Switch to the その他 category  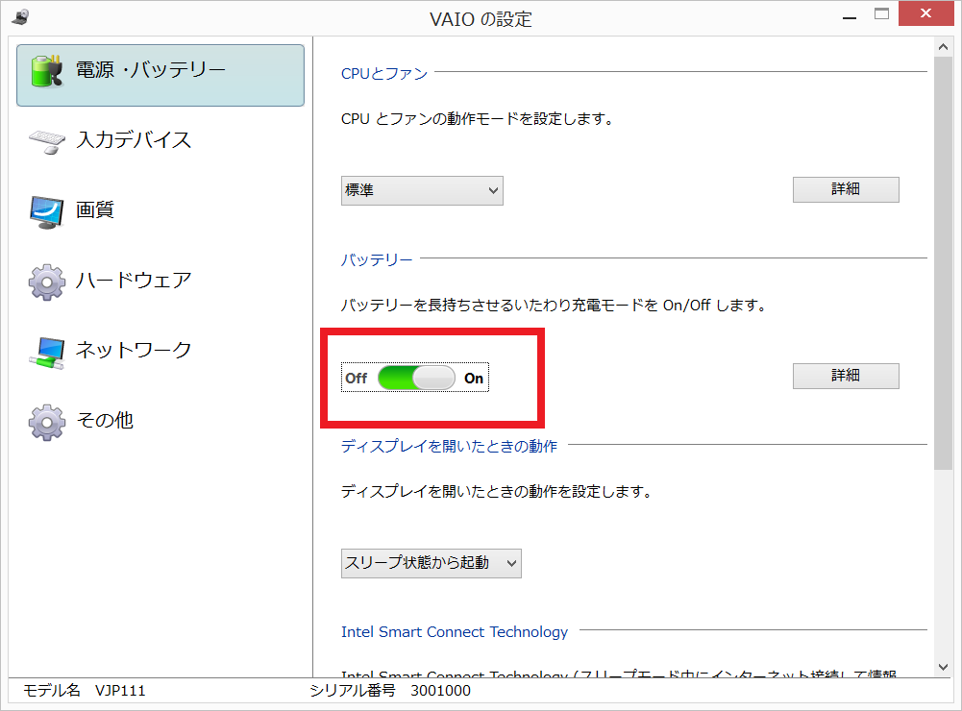click(x=160, y=422)
